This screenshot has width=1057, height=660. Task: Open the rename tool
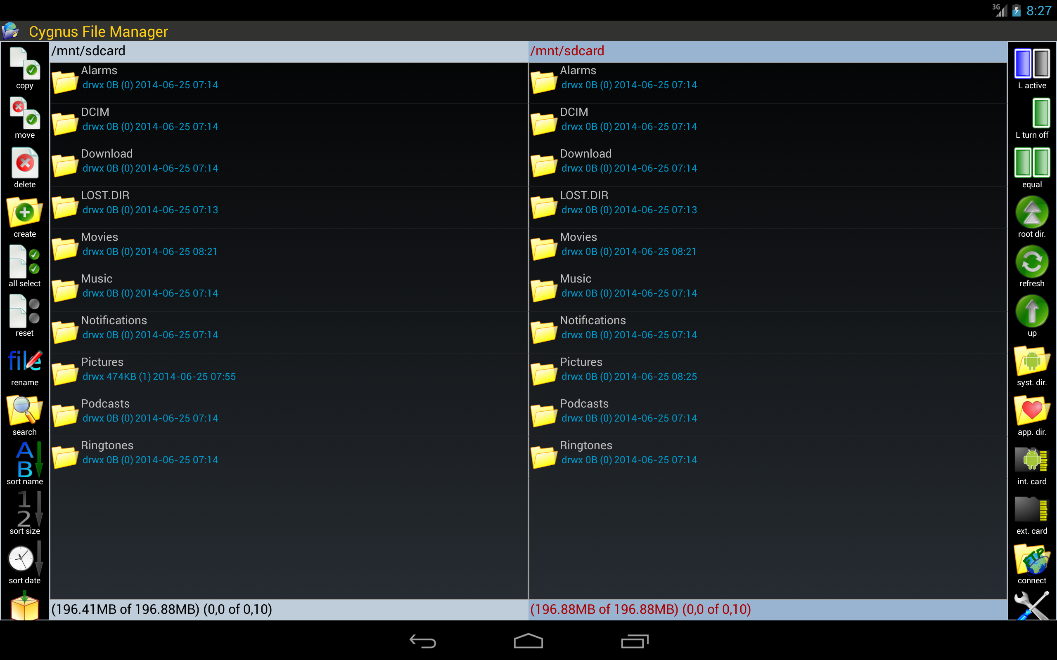click(x=24, y=362)
